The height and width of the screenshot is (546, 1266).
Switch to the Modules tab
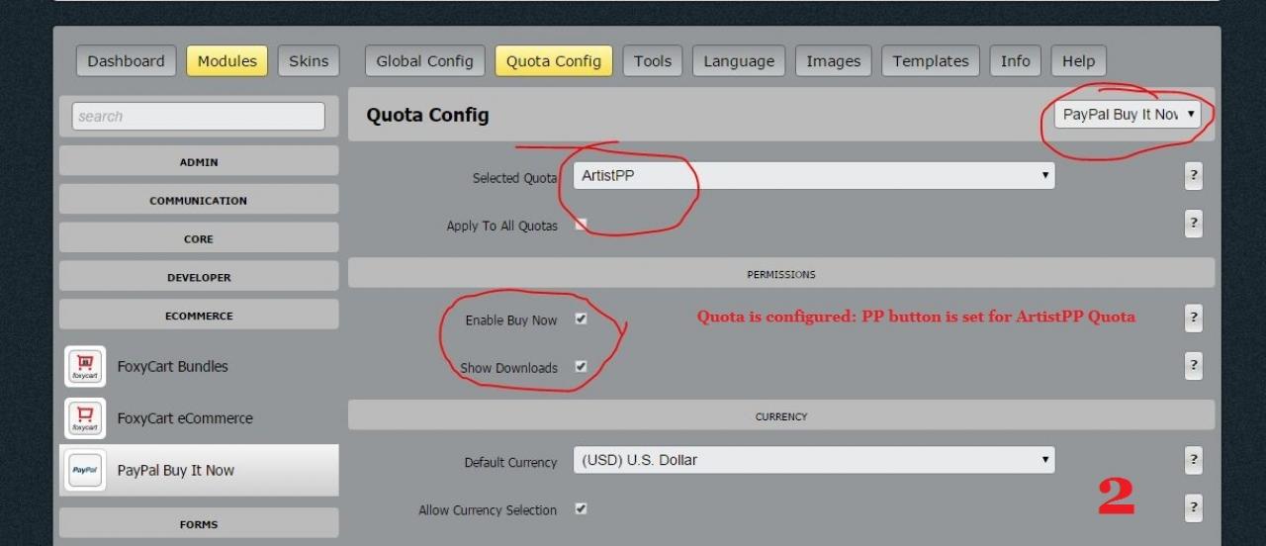tap(226, 61)
